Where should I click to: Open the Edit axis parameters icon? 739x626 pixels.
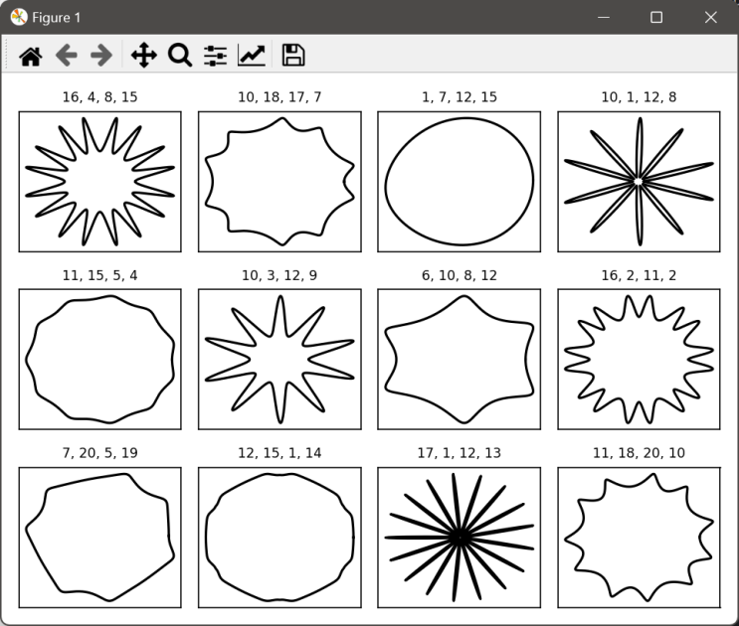[252, 56]
